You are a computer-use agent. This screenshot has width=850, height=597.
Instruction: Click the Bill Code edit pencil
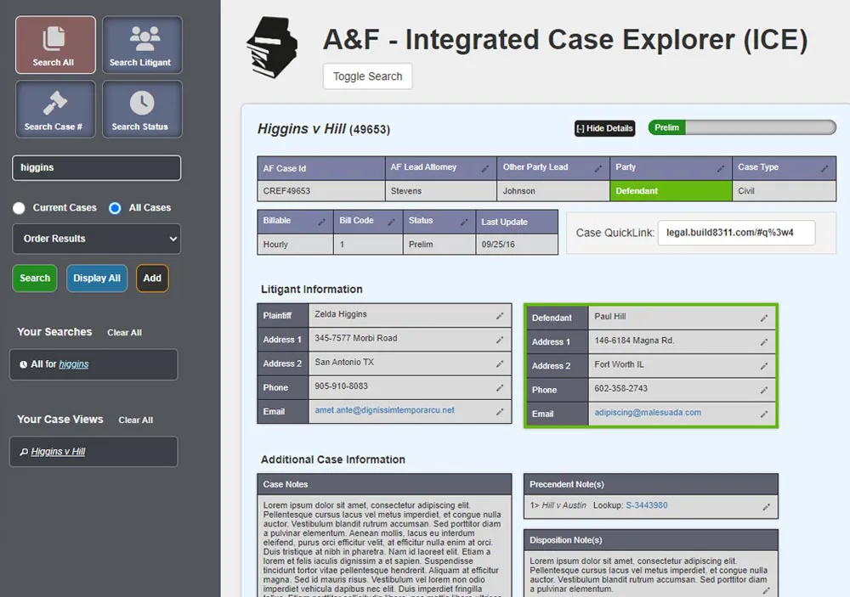point(393,222)
